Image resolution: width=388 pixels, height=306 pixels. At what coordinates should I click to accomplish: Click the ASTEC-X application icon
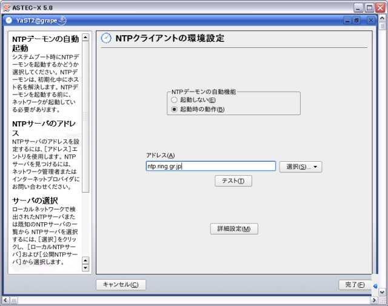tap(7, 8)
